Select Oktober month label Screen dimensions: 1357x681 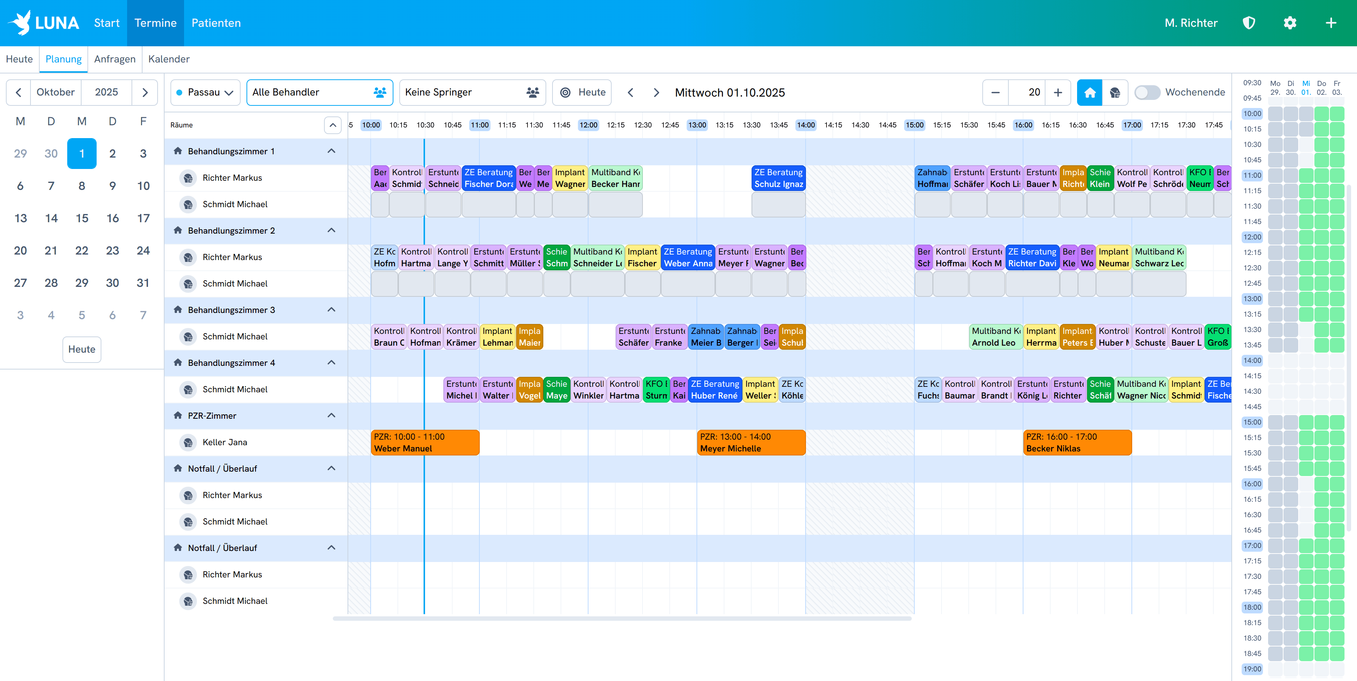tap(55, 92)
